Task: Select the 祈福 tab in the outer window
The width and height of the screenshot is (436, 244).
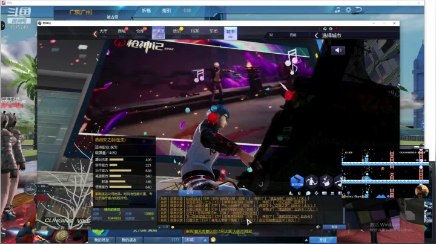Action: click(x=147, y=10)
